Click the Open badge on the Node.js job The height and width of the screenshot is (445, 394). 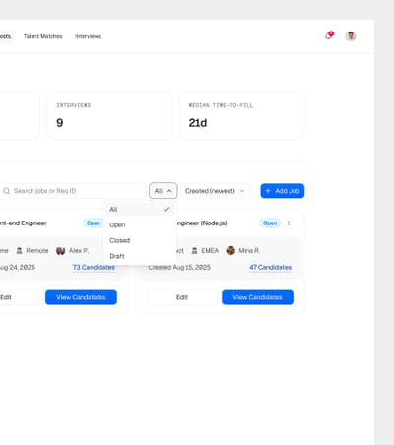pyautogui.click(x=270, y=223)
